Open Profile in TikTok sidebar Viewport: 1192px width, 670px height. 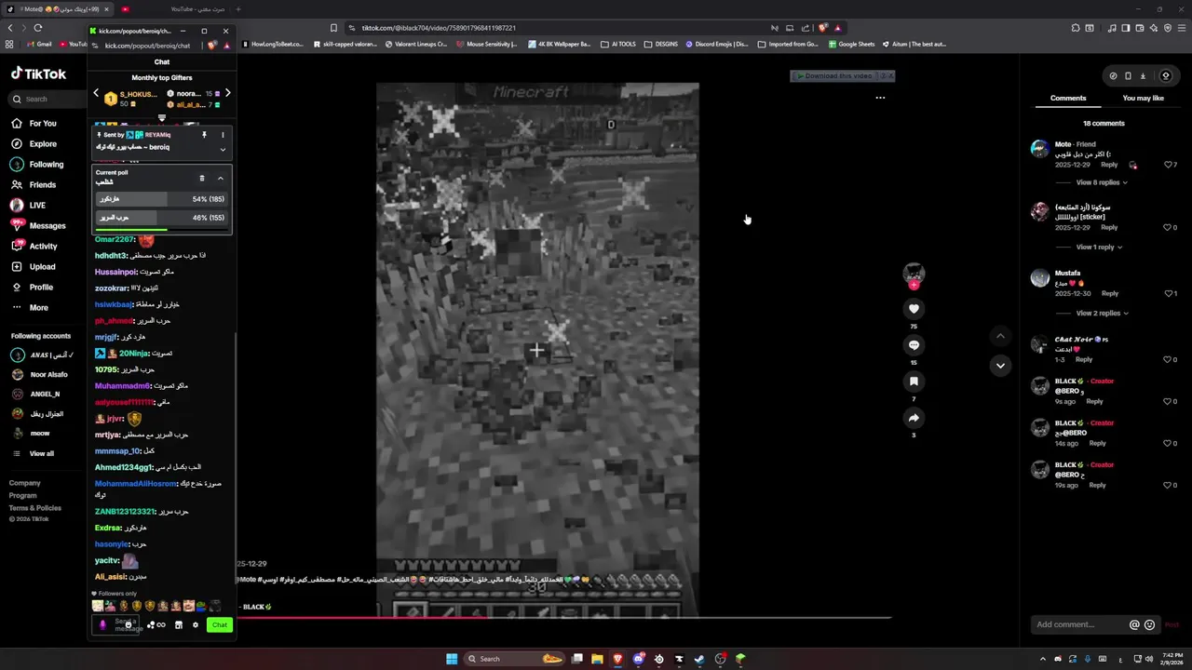click(x=33, y=287)
